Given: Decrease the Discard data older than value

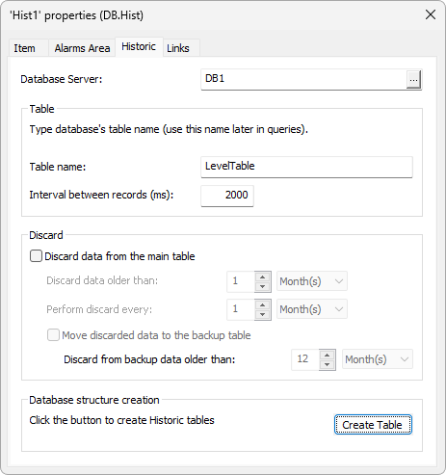Looking at the screenshot, I should (263, 286).
